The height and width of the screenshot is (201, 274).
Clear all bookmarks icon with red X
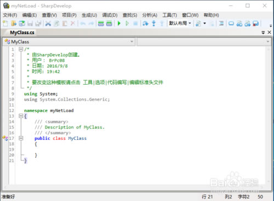click(x=256, y=23)
